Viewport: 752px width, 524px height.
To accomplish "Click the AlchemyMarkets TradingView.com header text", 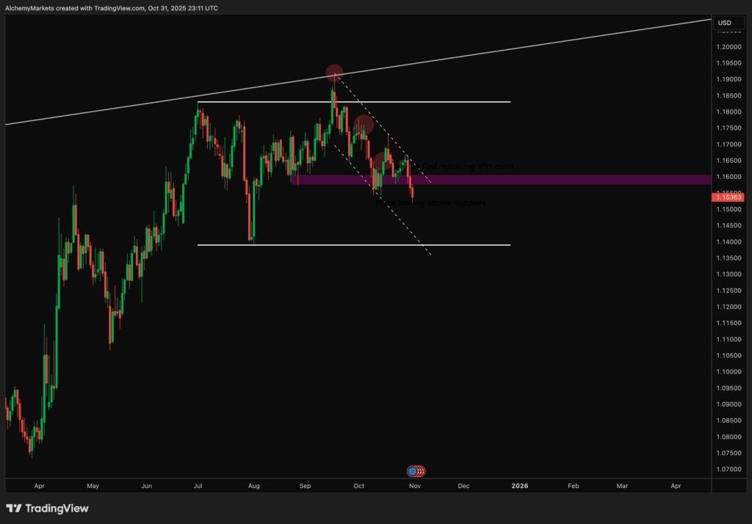I will point(112,8).
